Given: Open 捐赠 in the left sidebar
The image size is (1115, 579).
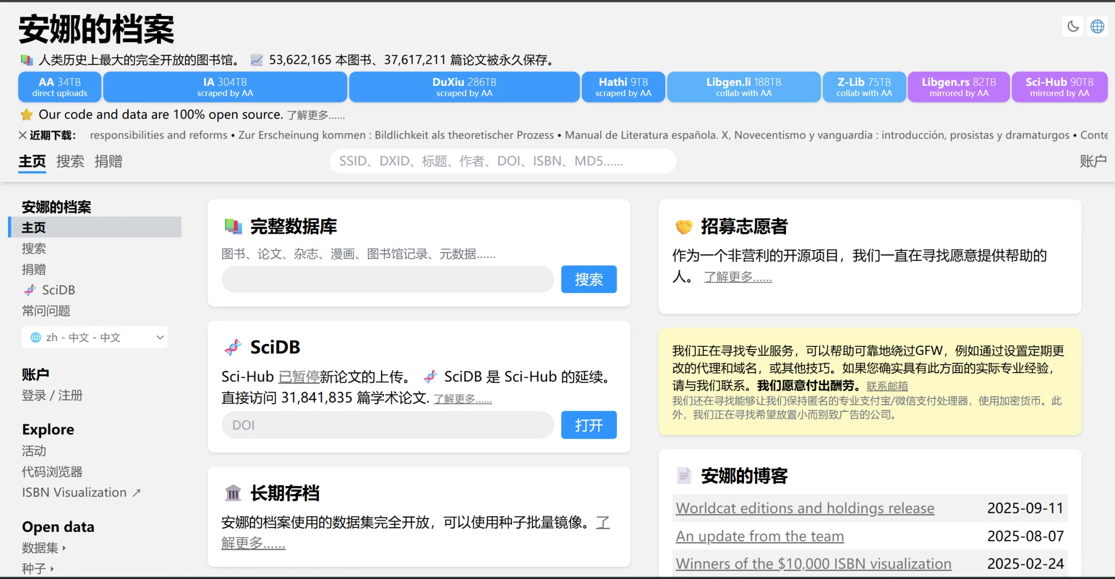Looking at the screenshot, I should (34, 270).
